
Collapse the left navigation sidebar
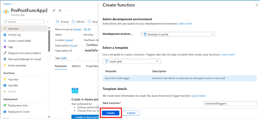[x=48, y=22]
